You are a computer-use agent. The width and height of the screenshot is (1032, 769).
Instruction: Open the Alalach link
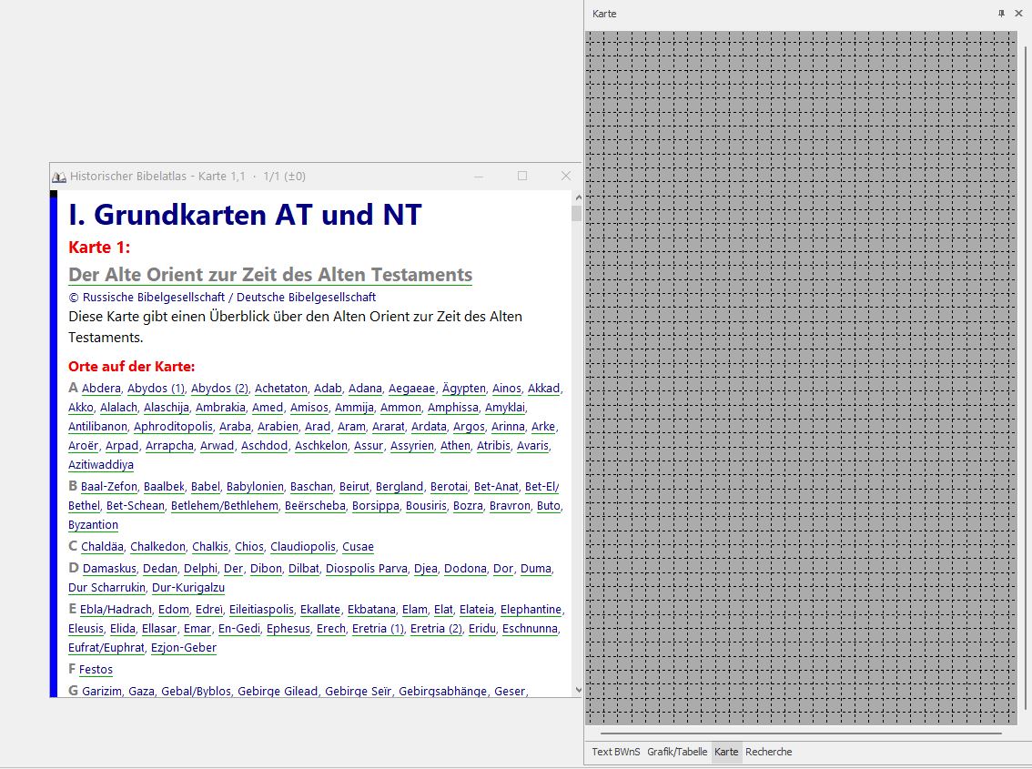pyautogui.click(x=118, y=408)
